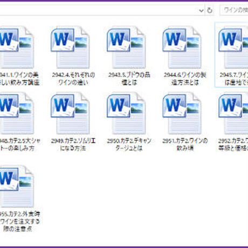
Task: Click file name text 2949.カテ2.ソムリエになる方法
Action: (x=73, y=144)
